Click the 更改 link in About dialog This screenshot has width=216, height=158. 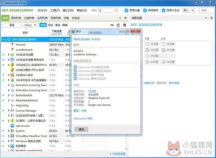[x=76, y=110]
